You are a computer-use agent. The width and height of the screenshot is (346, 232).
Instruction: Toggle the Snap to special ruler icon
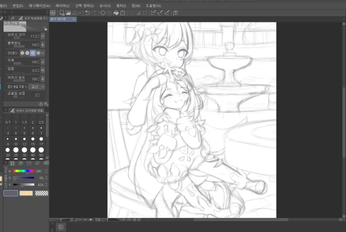[x=160, y=13]
